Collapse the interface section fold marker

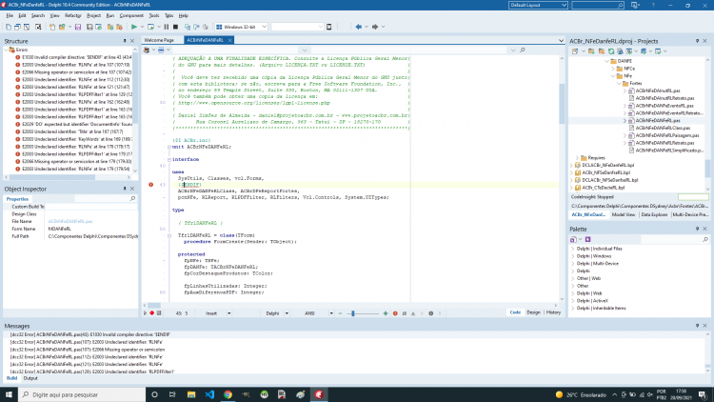(169, 159)
